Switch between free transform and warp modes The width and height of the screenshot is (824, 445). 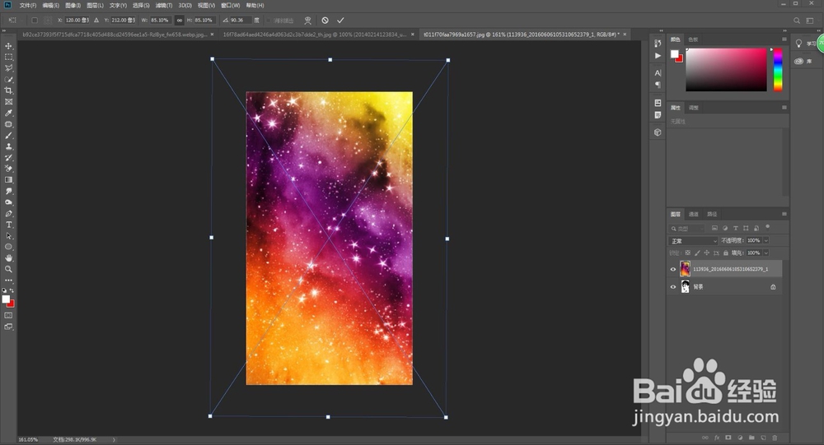pos(308,21)
